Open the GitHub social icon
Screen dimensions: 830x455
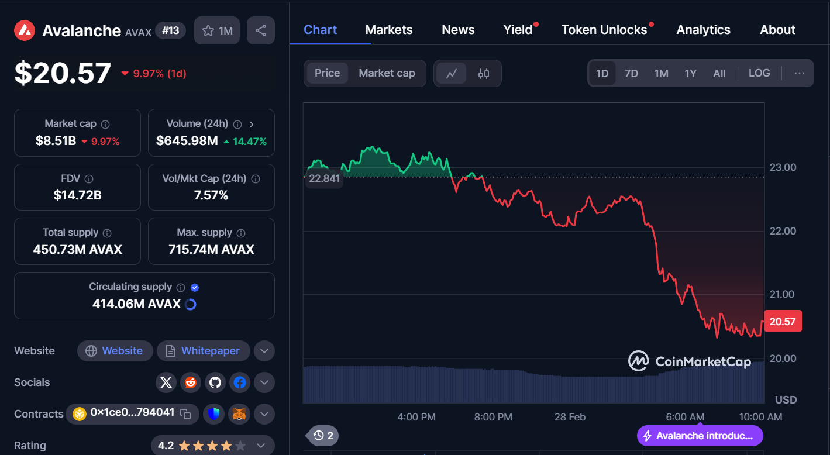tap(215, 382)
